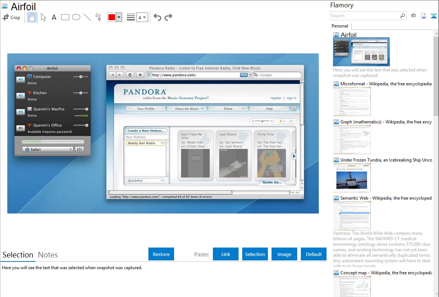Viewport: 439px width, 297px height.
Task: Paste as Link button
Action: tap(226, 254)
